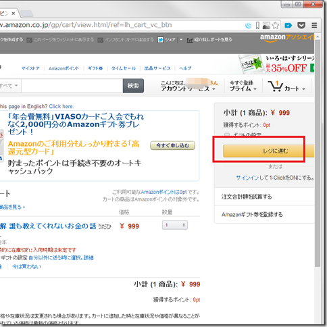This screenshot has width=327, height=327.
Task: Click the Amazon associates logo
Action: (x=287, y=38)
